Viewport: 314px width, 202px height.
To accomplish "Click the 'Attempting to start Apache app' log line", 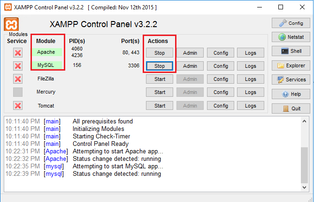I will (118, 151).
